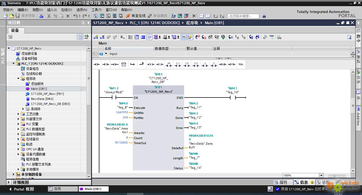The width and height of the screenshot is (362, 195).
Task: Toggle network comments display in editor toolbar
Action: pyautogui.click(x=149, y=37)
